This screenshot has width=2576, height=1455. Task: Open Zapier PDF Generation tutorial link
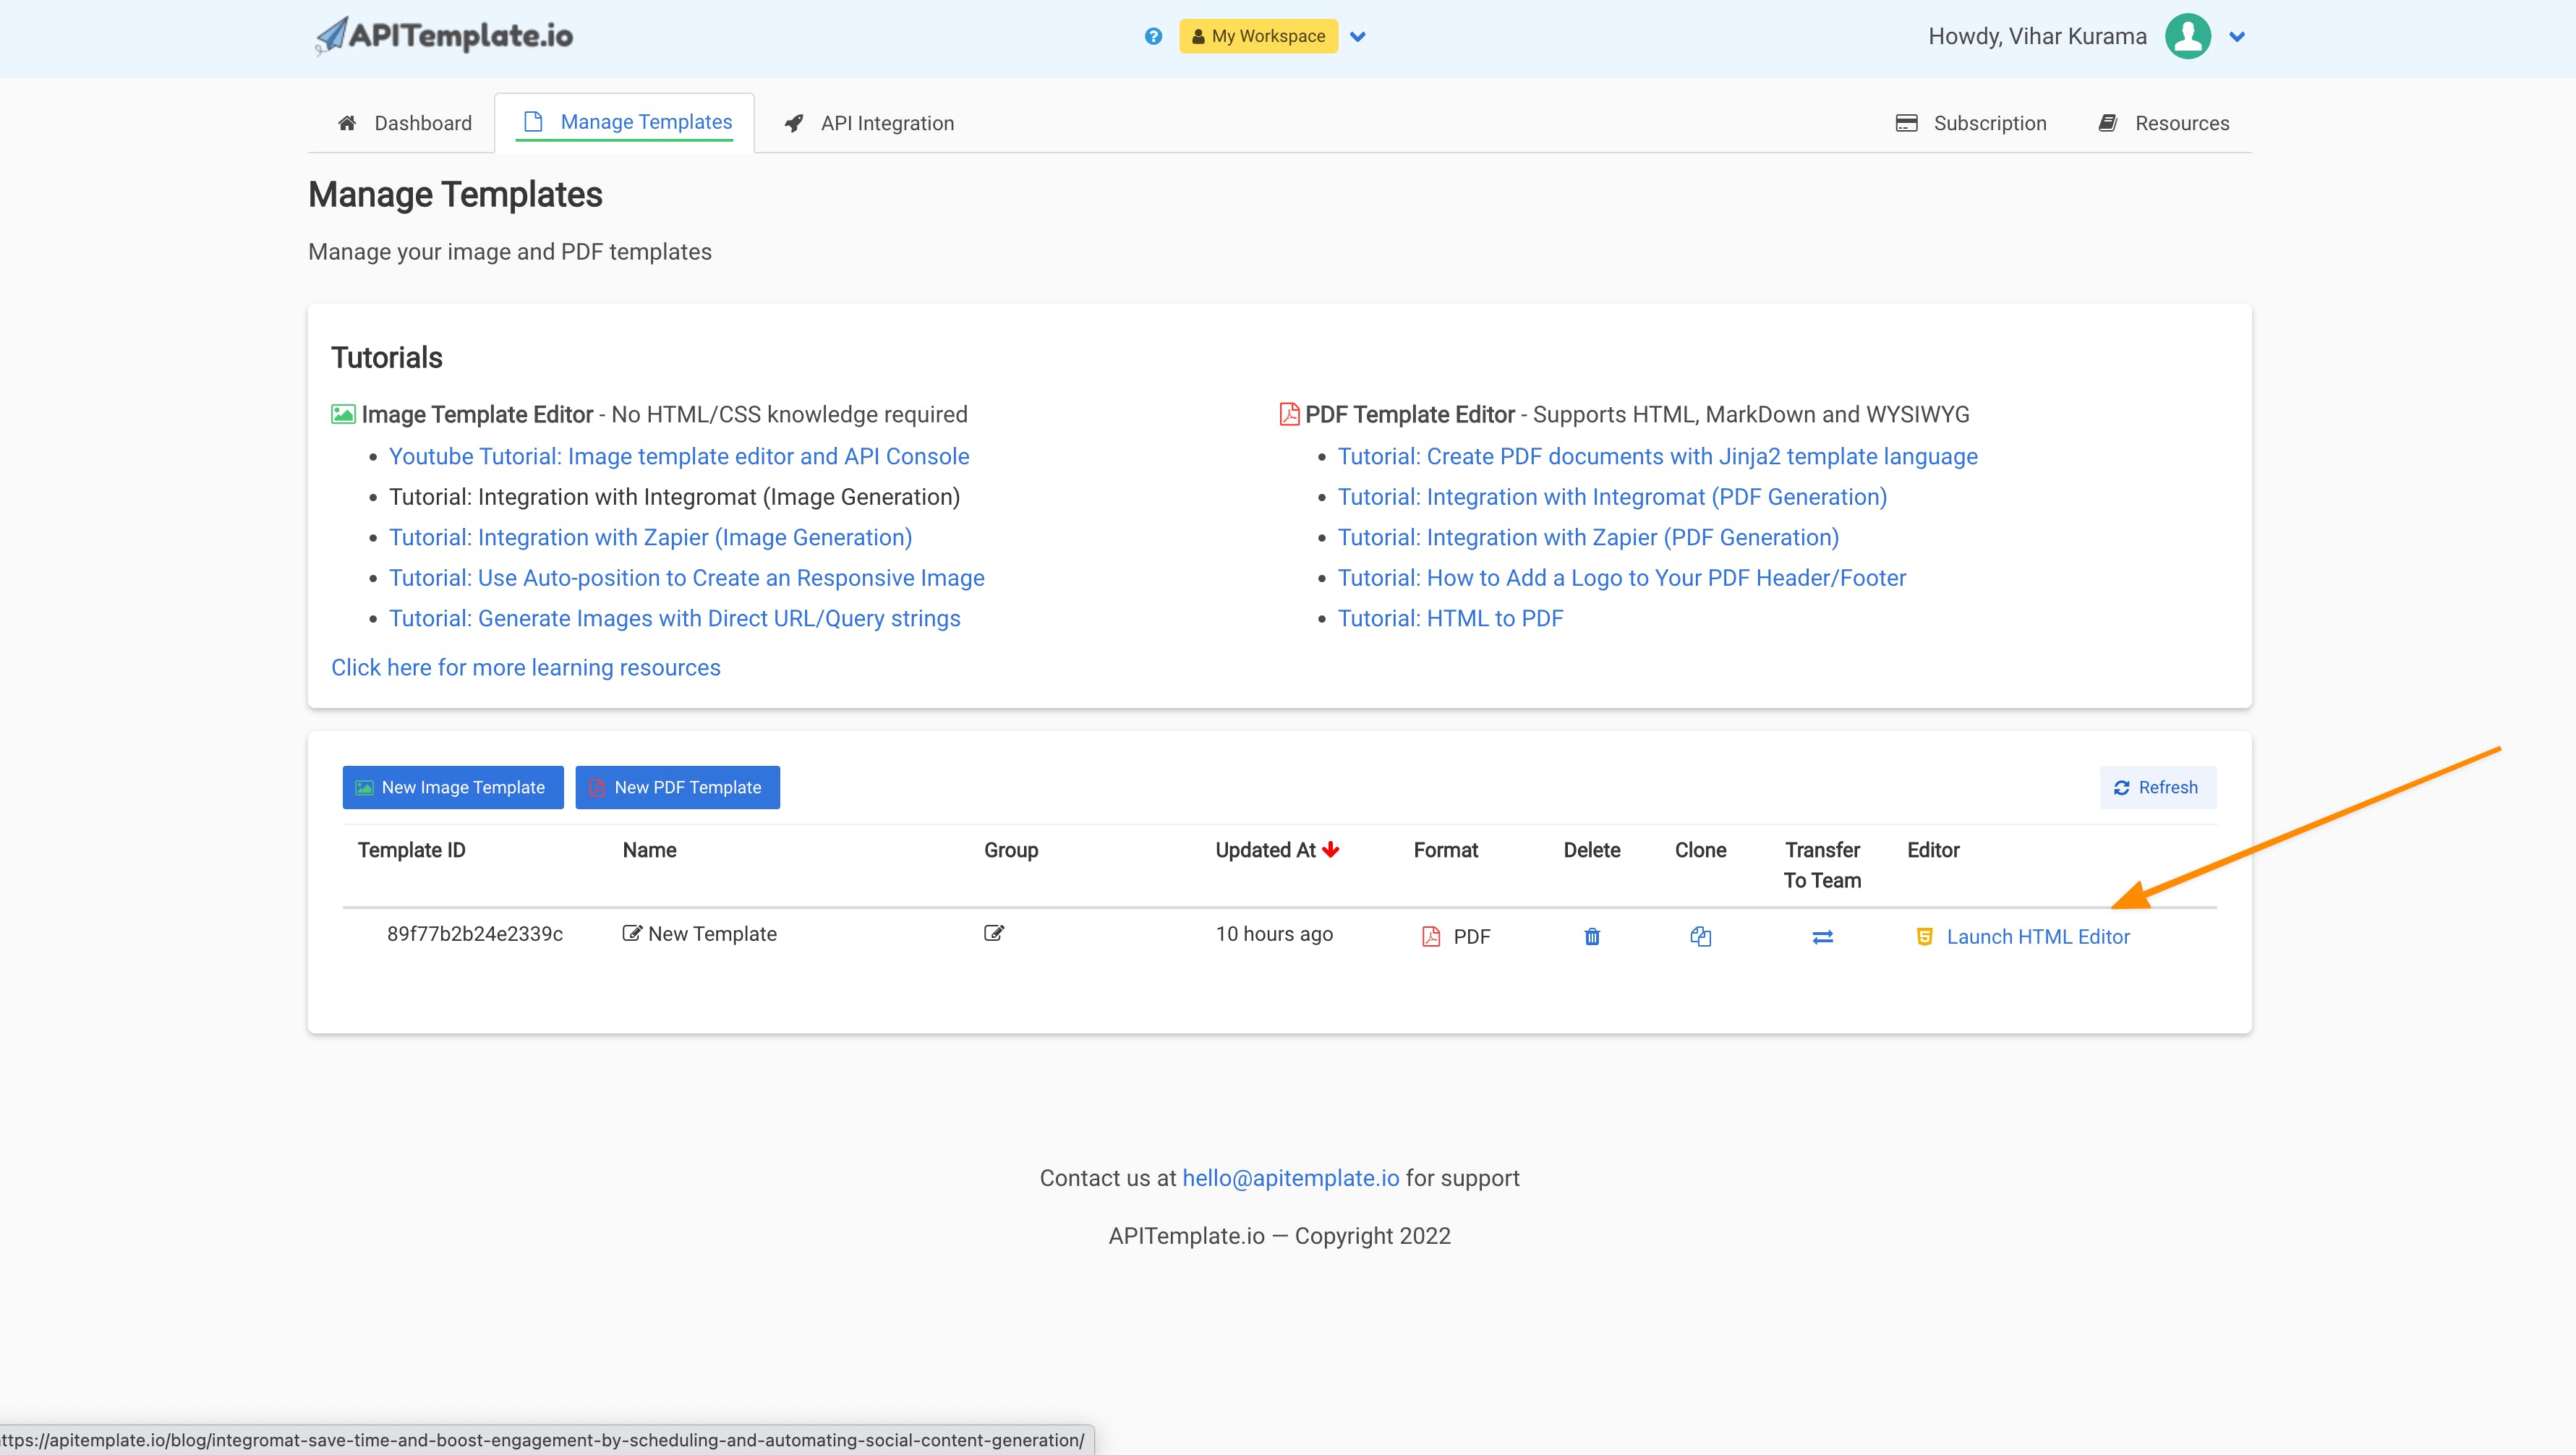[1588, 537]
